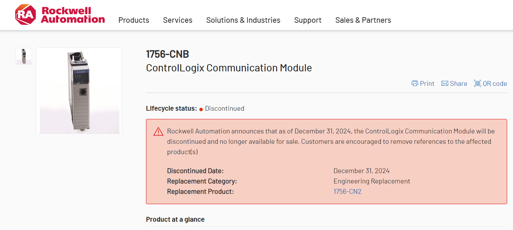Open replacement product 1756-CN2 link
The width and height of the screenshot is (513, 230).
tap(347, 191)
